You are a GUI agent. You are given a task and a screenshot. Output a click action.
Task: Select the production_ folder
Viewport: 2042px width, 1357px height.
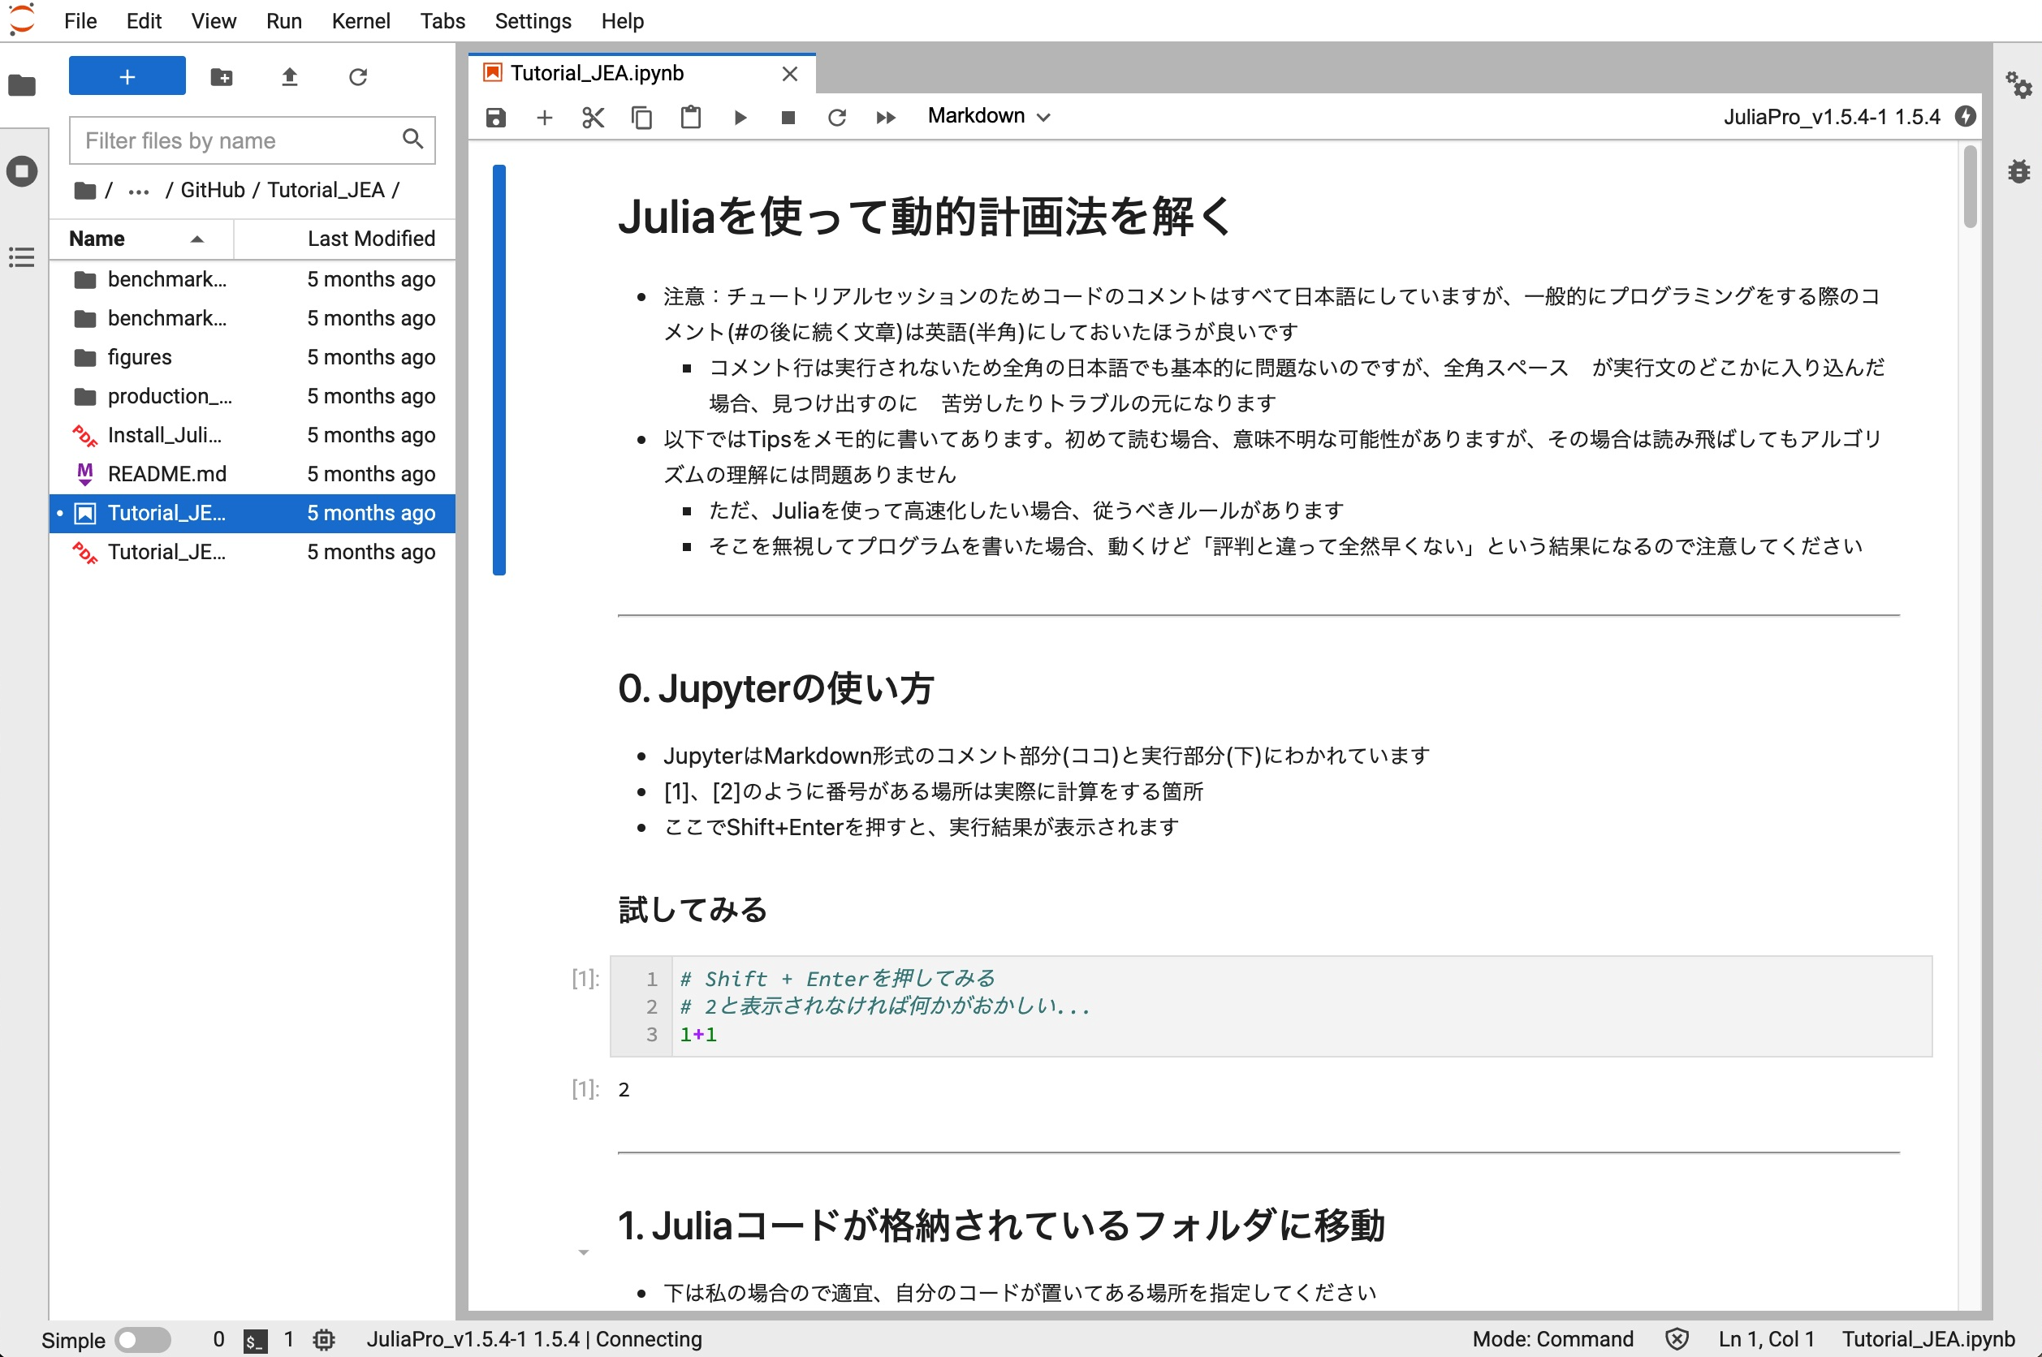[253, 396]
